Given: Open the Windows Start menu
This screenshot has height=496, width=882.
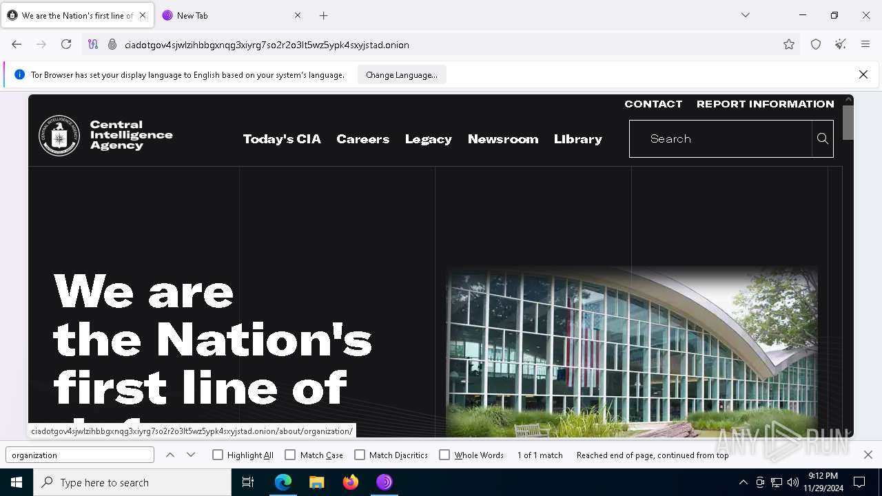Looking at the screenshot, I should [x=17, y=482].
